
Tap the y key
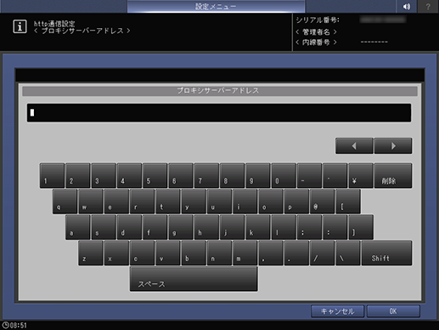[194, 202]
